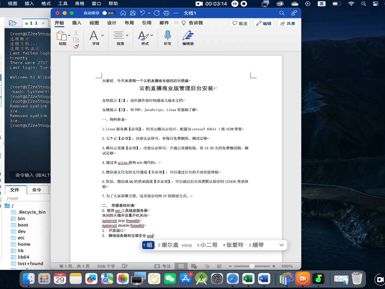Select the 文件 tab in terminal window
Screen dimensions: 385x289
coord(16,190)
